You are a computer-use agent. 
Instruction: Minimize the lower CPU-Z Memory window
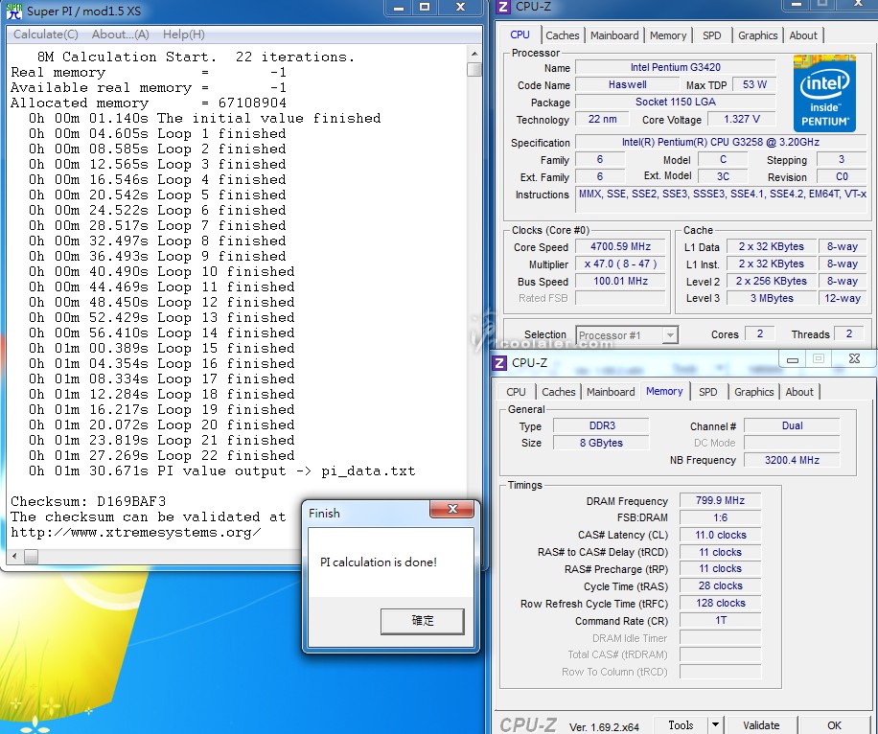793,359
